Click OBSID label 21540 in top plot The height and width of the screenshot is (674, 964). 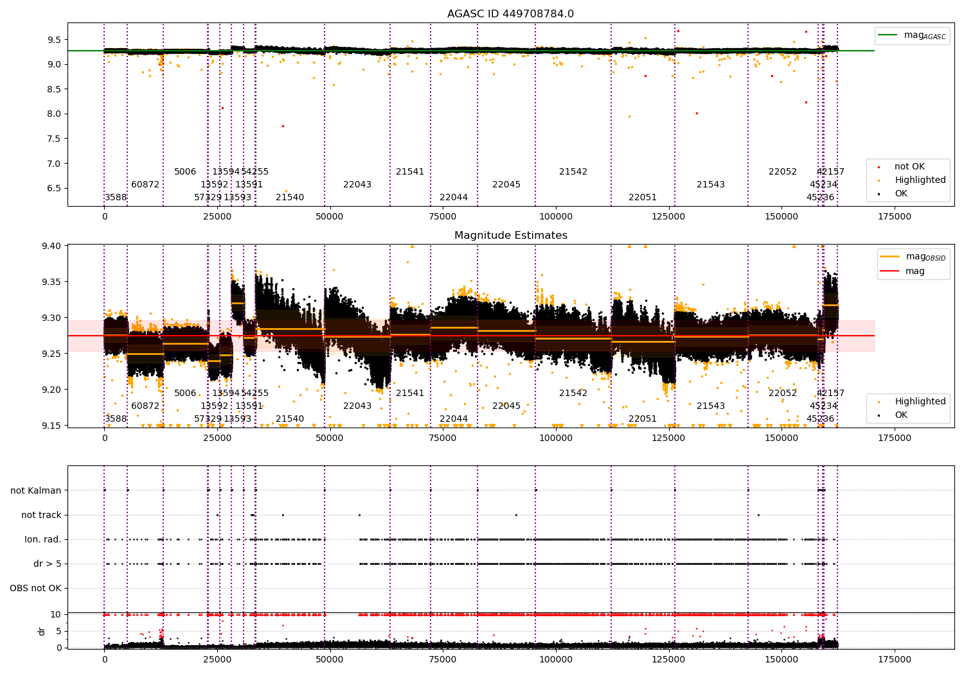coord(290,197)
